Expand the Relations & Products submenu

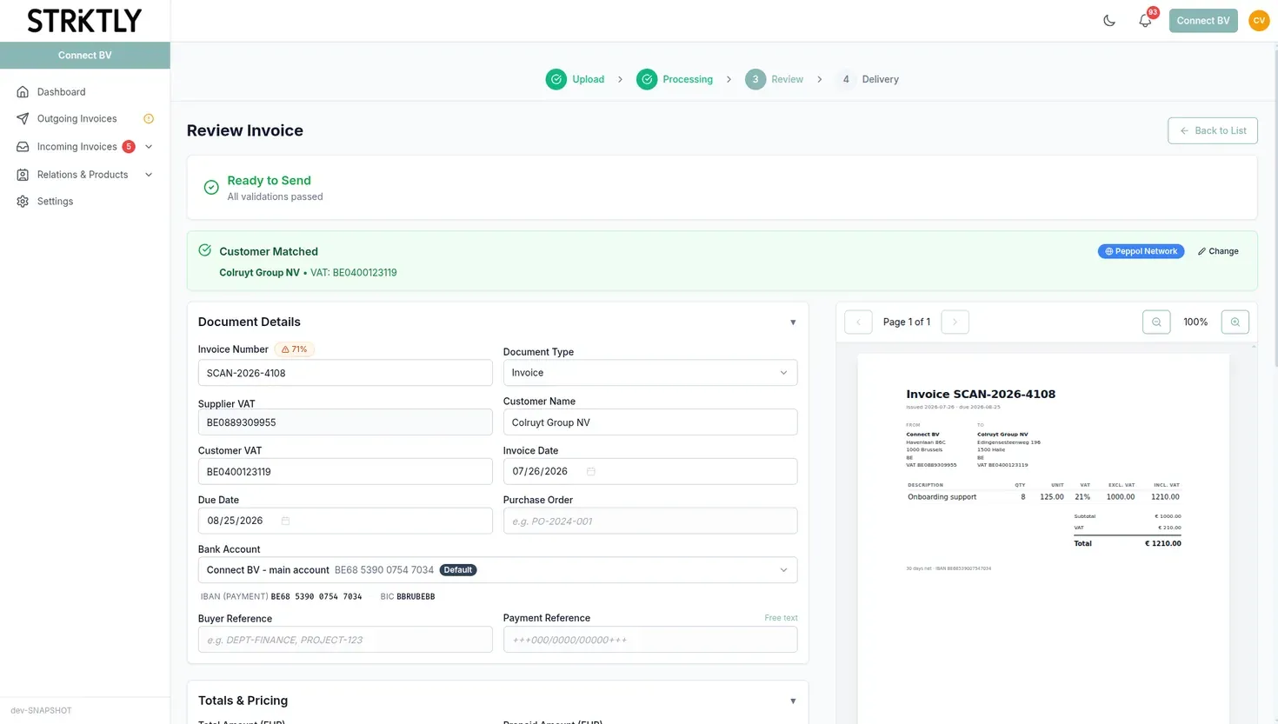tap(149, 175)
